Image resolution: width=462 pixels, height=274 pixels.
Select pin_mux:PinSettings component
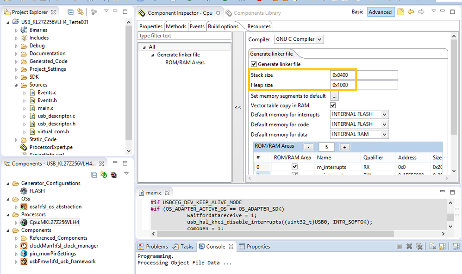pos(52,253)
